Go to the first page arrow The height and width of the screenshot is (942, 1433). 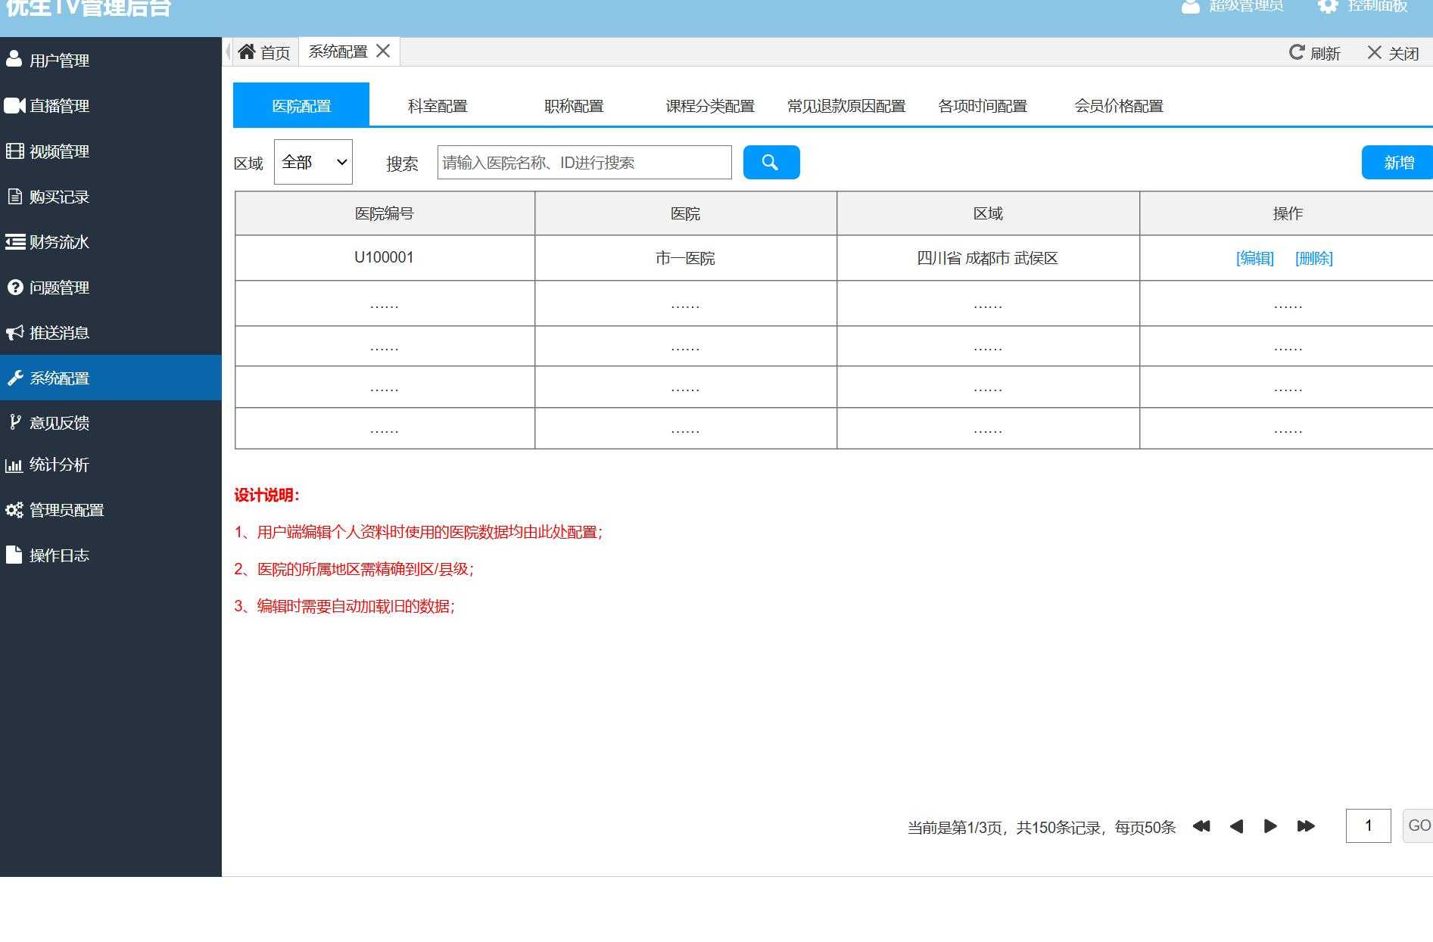(1201, 826)
